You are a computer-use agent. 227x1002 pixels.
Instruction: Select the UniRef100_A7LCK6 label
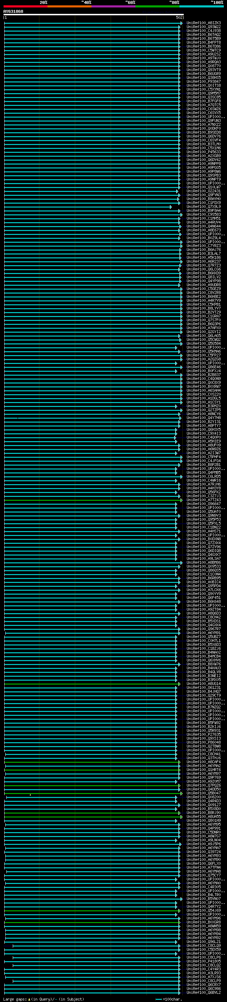[203, 590]
